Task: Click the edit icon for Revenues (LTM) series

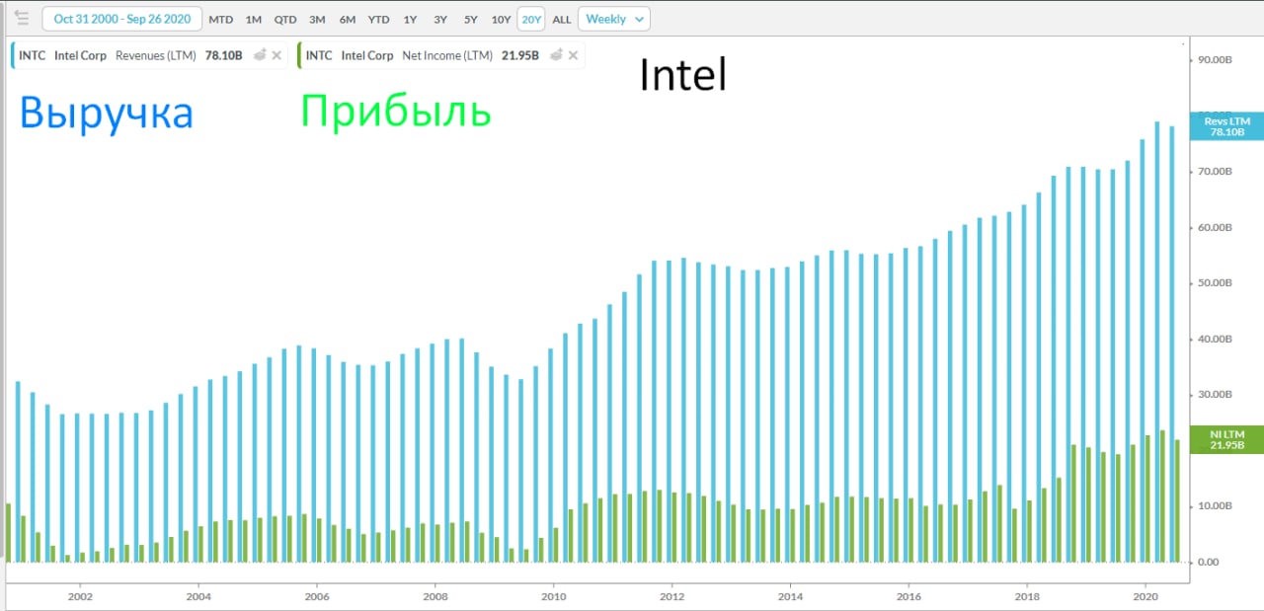Action: [x=260, y=55]
